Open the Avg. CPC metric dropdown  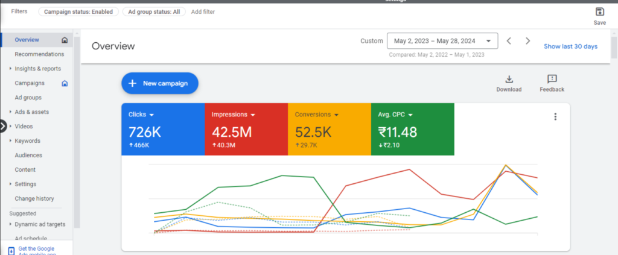(x=410, y=115)
